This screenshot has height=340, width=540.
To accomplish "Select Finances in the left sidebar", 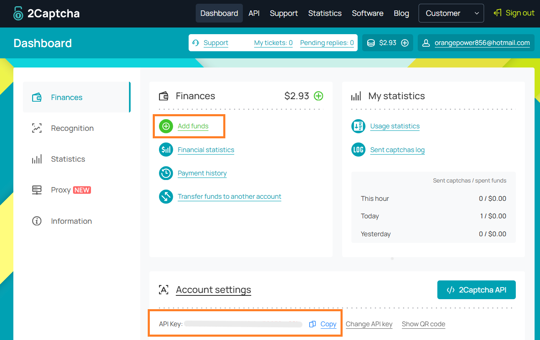I will point(76,97).
